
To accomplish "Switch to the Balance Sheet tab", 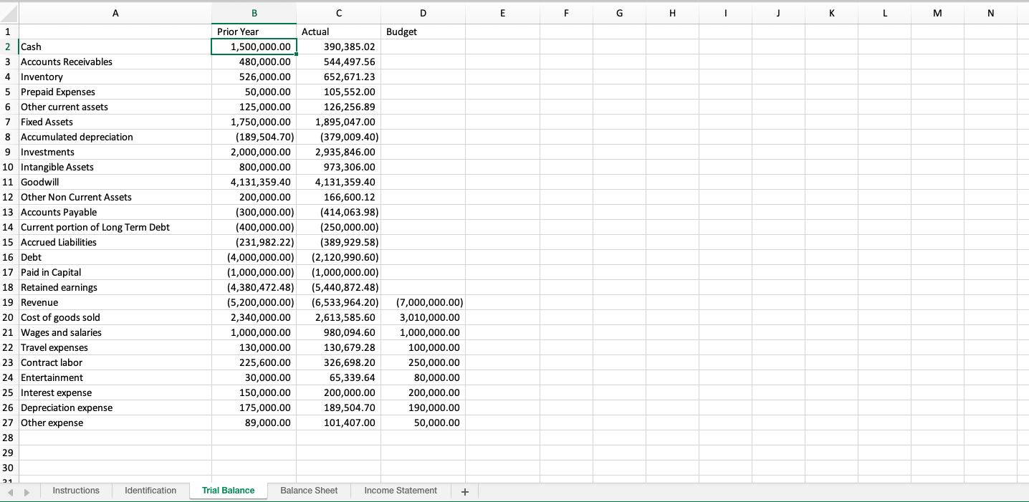I will point(309,491).
